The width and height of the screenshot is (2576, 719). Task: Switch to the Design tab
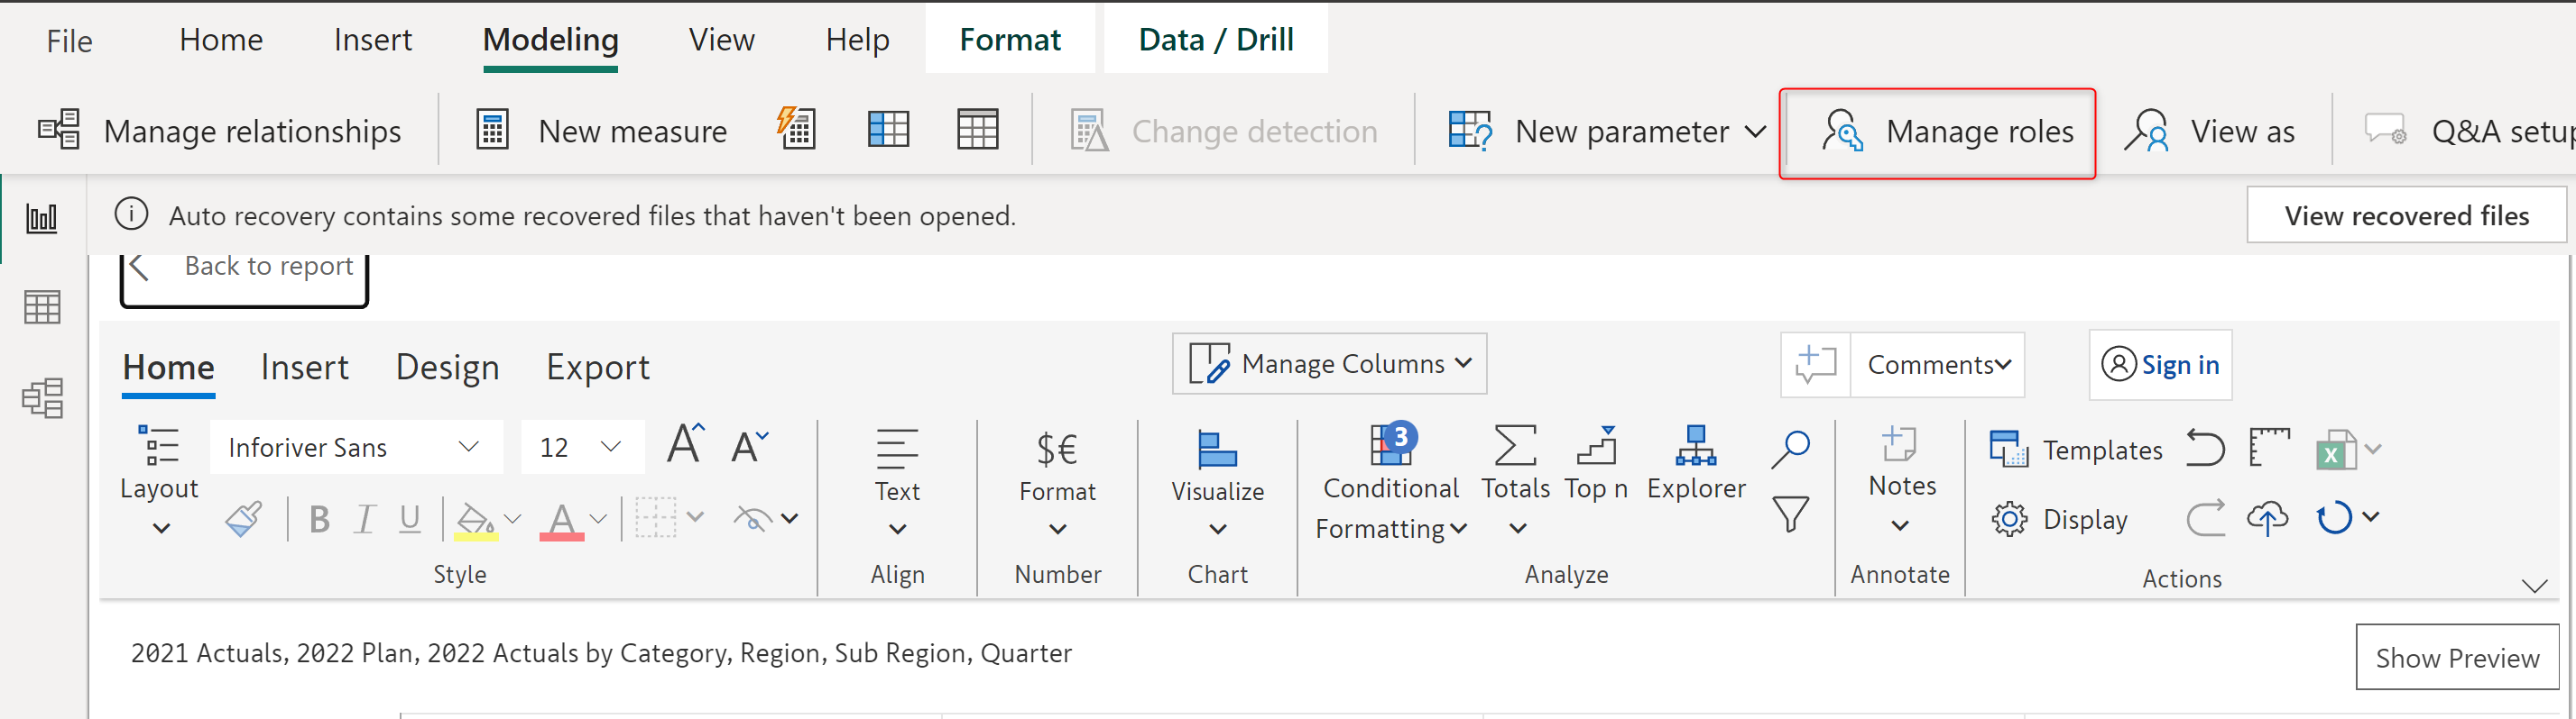pos(447,368)
